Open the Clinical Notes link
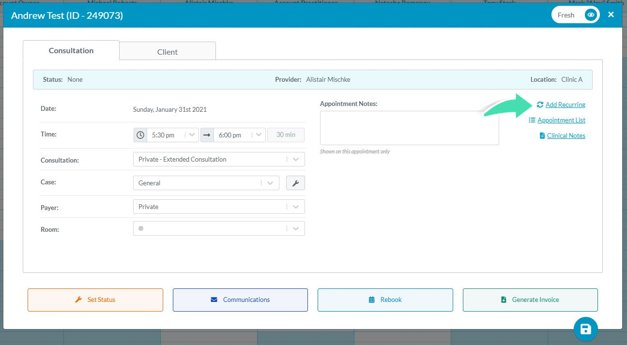 (x=566, y=135)
